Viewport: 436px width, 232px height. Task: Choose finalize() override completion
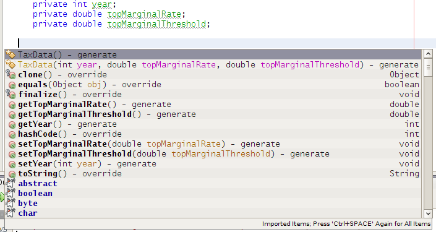tap(213, 94)
